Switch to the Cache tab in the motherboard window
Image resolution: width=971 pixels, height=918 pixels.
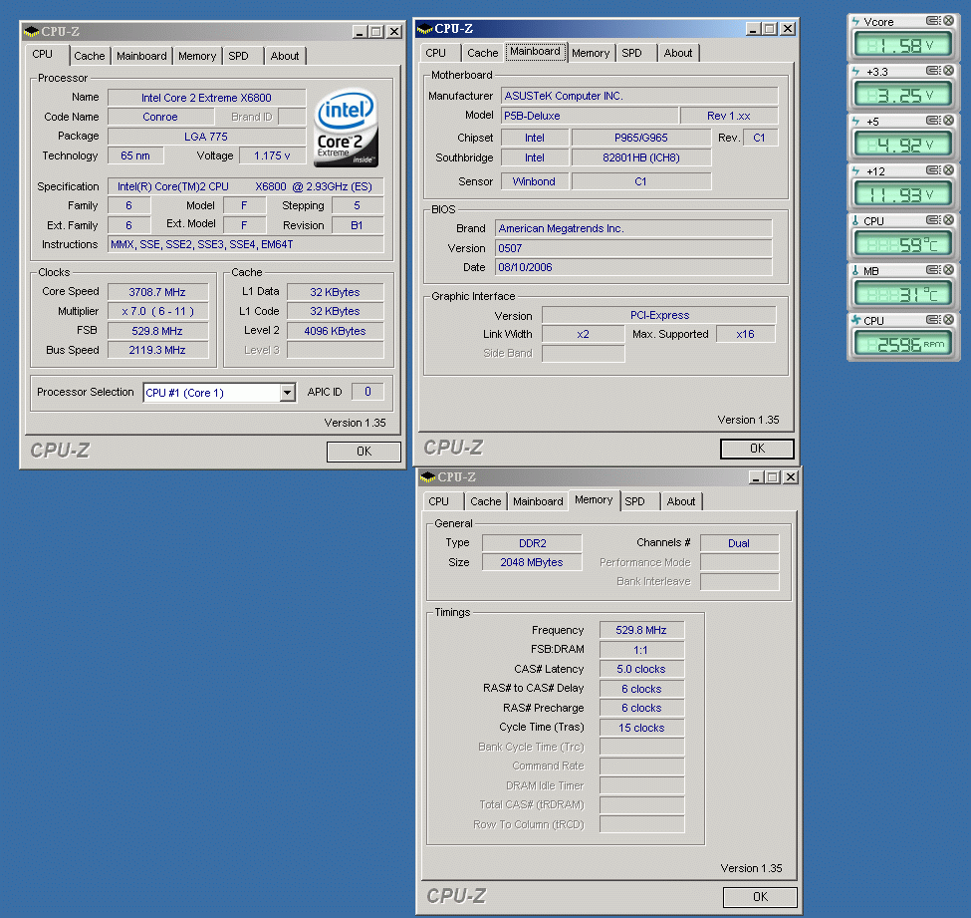tap(483, 53)
